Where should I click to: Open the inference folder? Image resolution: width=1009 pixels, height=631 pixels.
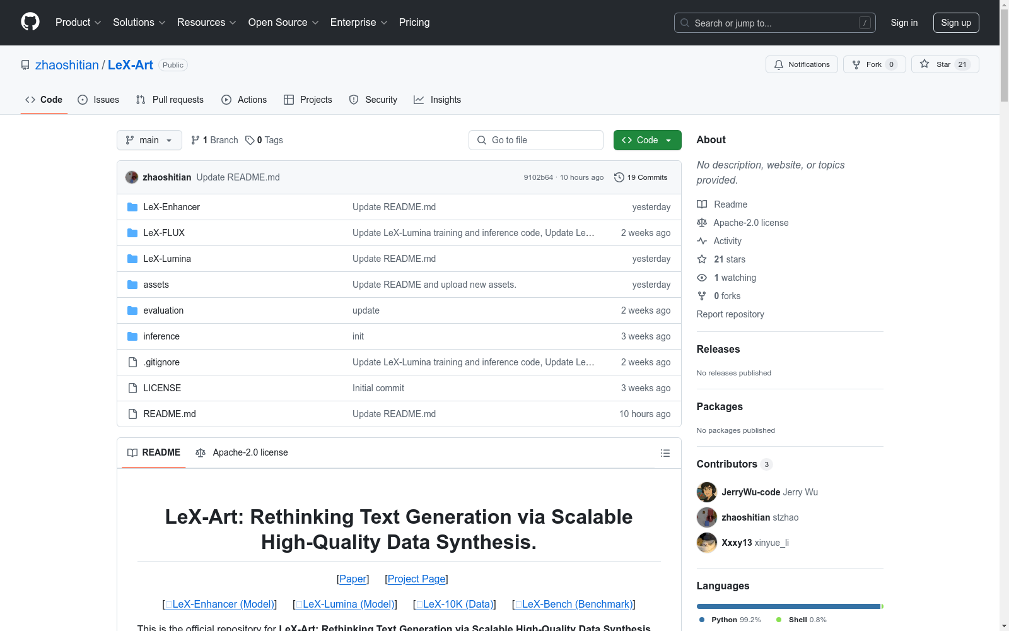(161, 336)
